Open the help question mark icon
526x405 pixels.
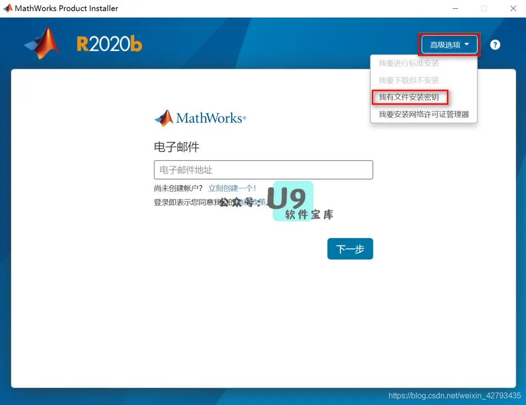[x=495, y=44]
